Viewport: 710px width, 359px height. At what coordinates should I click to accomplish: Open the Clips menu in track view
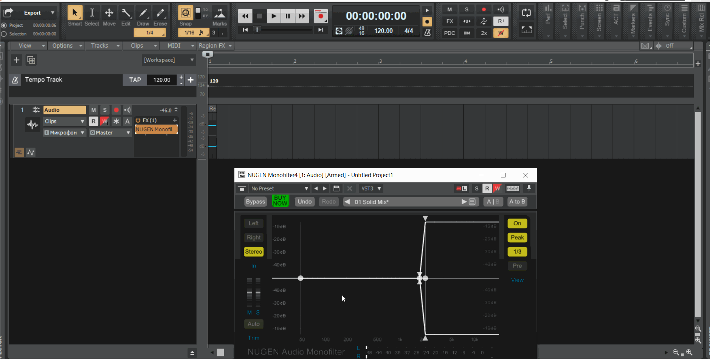[x=141, y=46]
